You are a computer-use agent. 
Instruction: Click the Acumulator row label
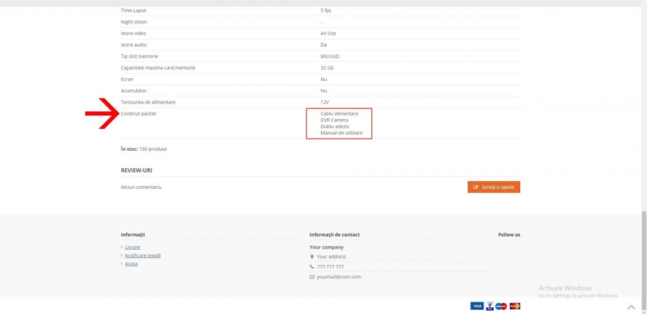pos(134,91)
